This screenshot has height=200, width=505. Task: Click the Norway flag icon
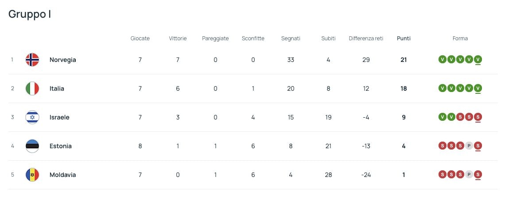coord(32,60)
